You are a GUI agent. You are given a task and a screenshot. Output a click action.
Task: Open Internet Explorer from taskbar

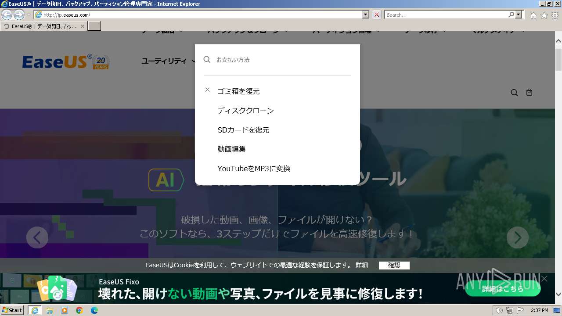pyautogui.click(x=34, y=310)
